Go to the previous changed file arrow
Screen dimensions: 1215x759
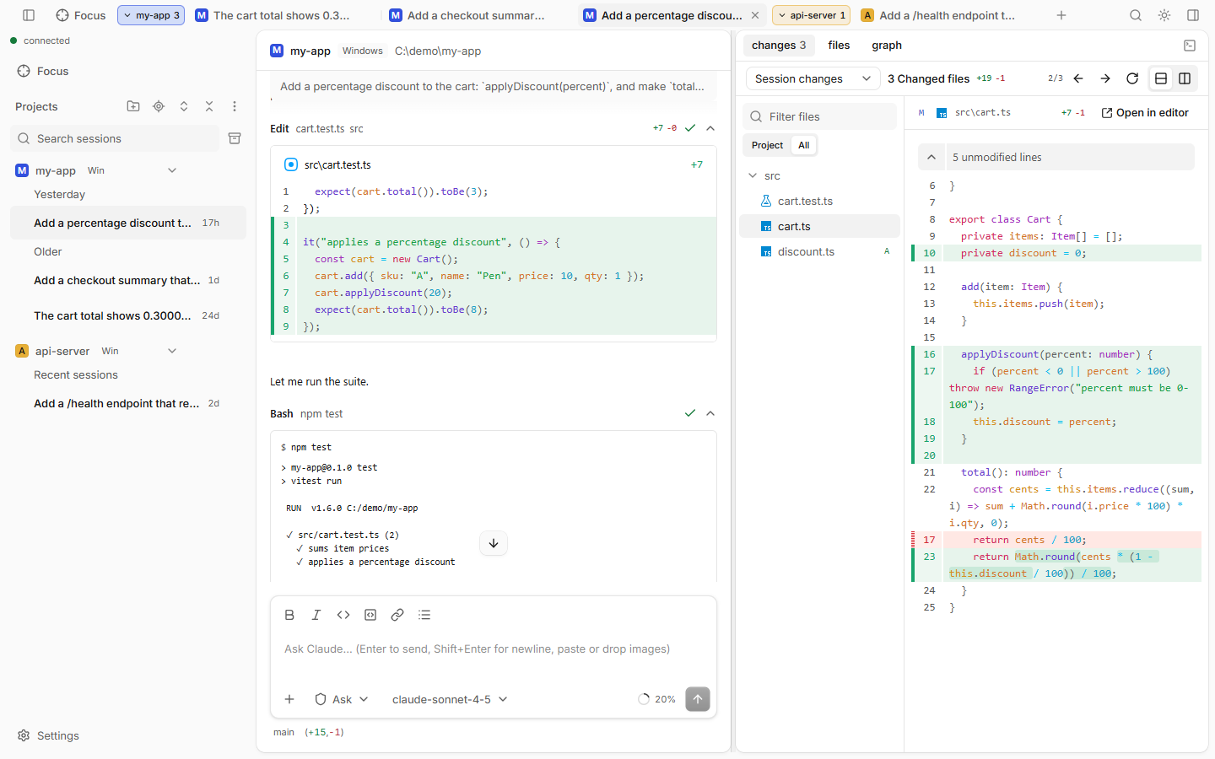(x=1078, y=78)
